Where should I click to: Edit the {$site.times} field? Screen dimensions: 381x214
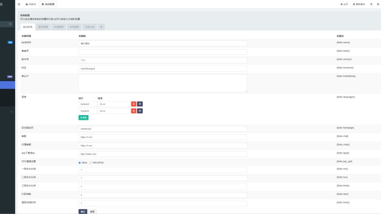[x=163, y=204]
